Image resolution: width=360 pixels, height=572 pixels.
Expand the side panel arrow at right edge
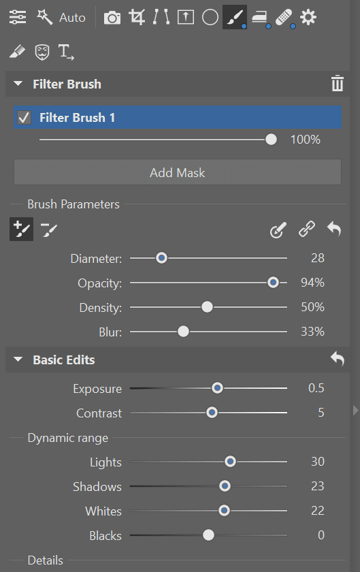point(356,411)
